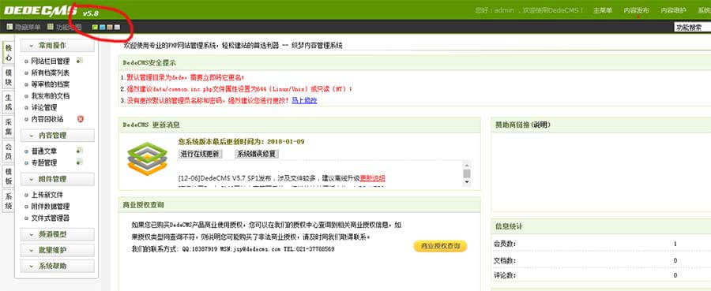Open 专题管理 in sidebar
711x291 pixels.
[44, 162]
